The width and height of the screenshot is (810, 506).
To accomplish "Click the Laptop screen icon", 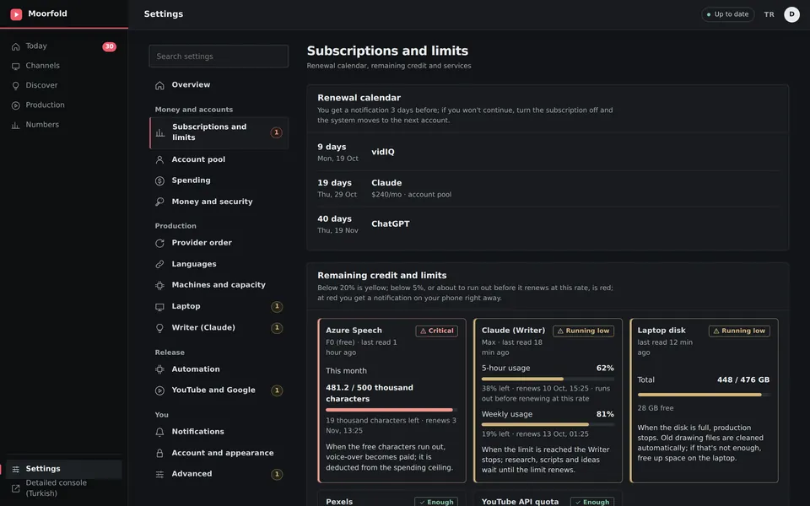I will pos(159,307).
